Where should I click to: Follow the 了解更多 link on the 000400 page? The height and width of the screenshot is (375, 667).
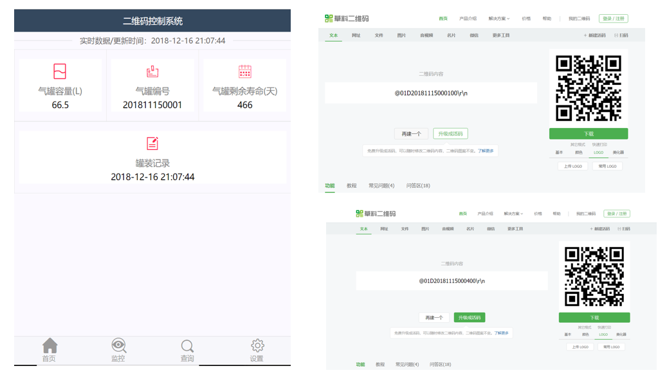pos(501,333)
